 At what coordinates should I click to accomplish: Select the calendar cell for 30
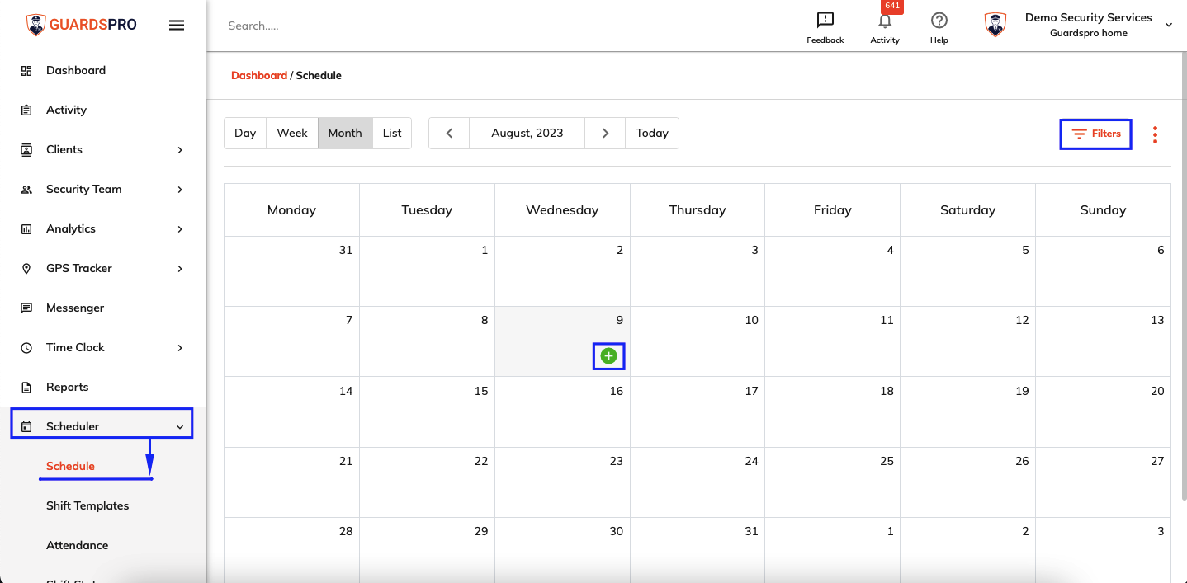(562, 550)
